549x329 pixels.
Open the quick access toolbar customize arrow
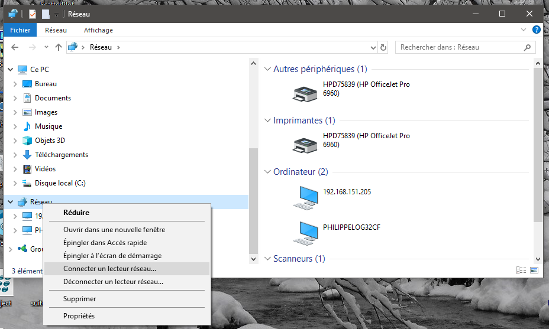click(56, 15)
